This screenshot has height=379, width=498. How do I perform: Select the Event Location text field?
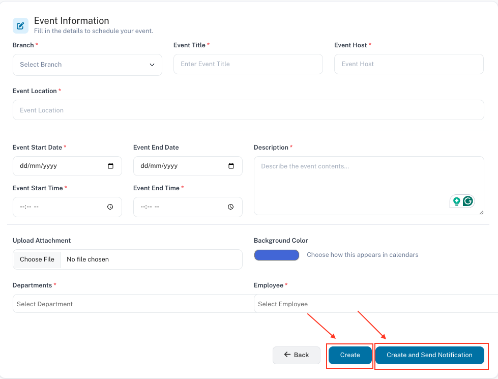click(248, 110)
